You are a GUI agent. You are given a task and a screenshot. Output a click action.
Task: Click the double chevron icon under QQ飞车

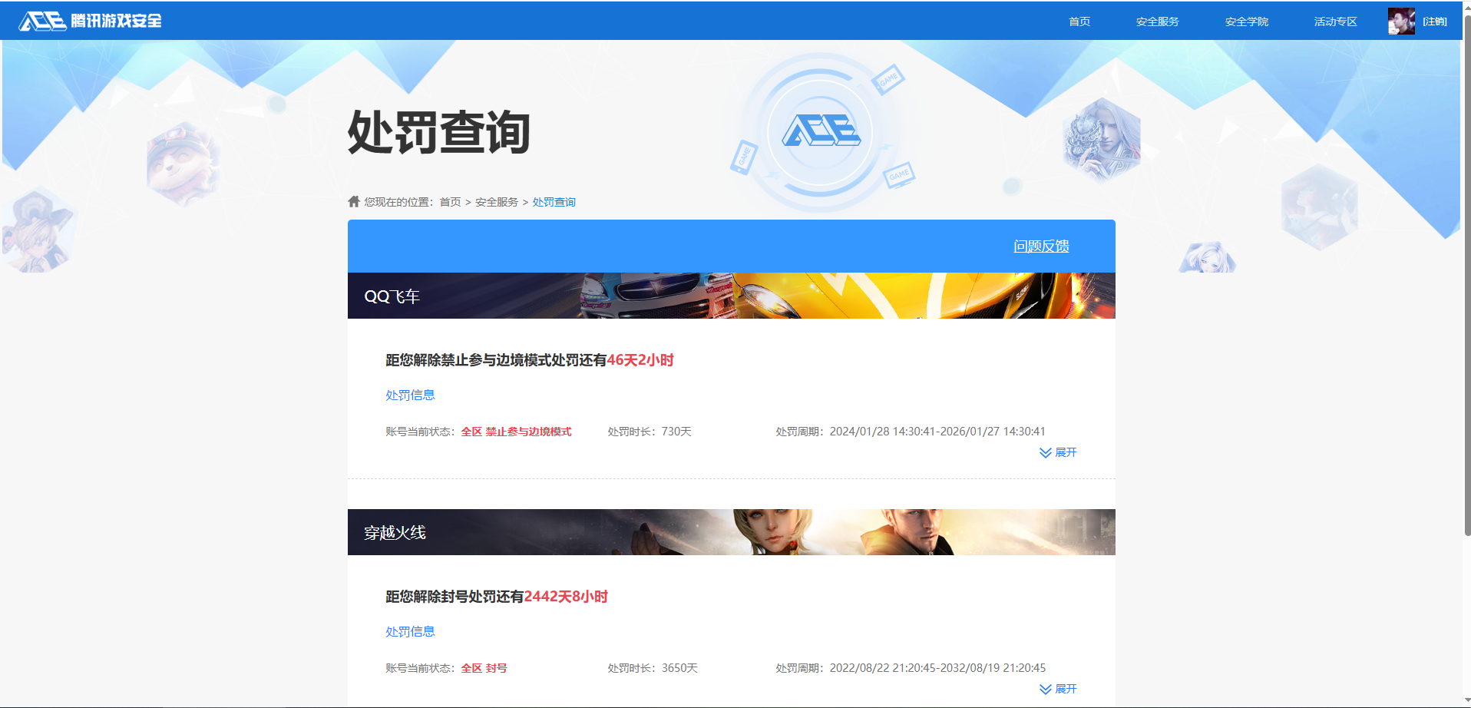pos(1045,453)
